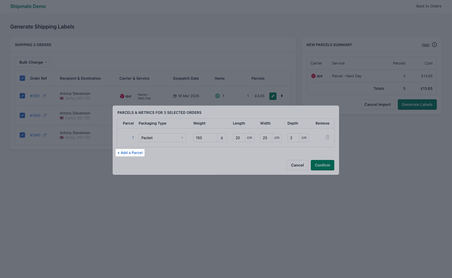Toggle the select-all checkbox in the header row
452x278 pixels.
(x=22, y=78)
